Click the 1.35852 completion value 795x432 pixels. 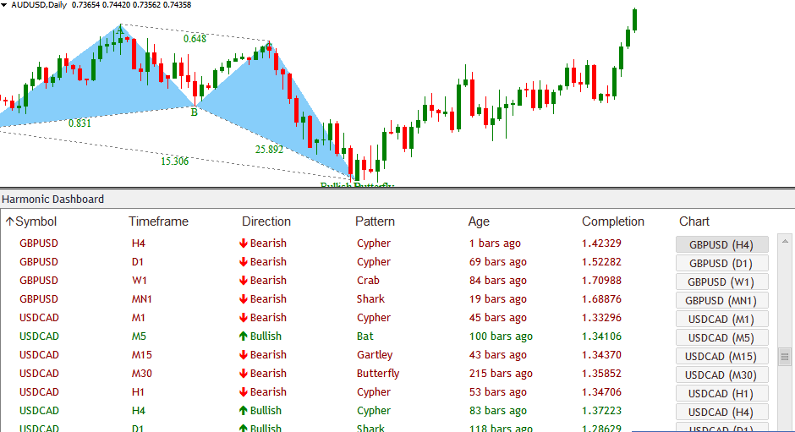(602, 373)
